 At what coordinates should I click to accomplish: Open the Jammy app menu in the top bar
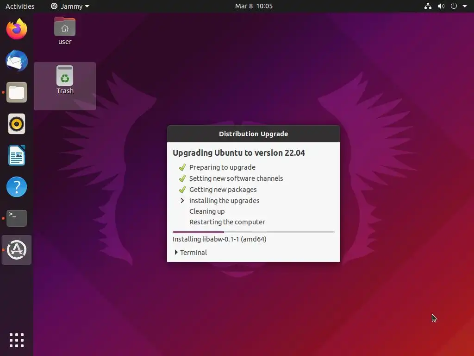70,6
